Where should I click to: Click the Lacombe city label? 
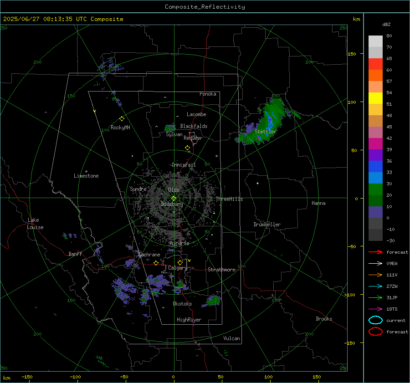[196, 114]
